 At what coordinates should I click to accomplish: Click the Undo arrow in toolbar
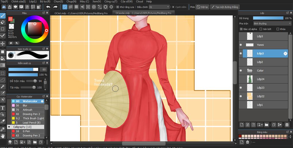(x=48, y=7)
